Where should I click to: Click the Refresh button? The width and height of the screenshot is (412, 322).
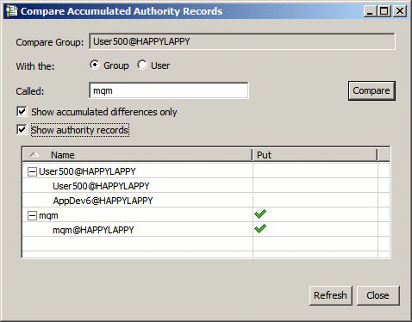[x=330, y=295]
